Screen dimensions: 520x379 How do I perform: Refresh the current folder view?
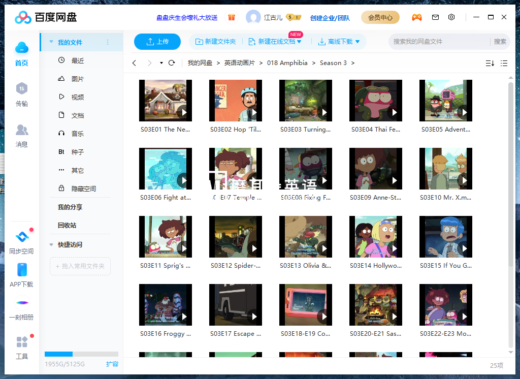(x=172, y=63)
